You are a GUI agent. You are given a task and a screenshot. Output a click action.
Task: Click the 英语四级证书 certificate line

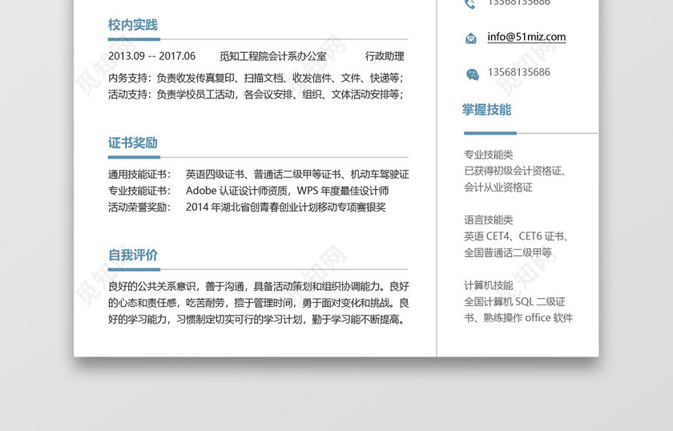(297, 175)
